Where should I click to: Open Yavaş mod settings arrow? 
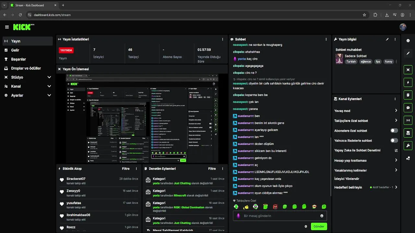[396, 111]
